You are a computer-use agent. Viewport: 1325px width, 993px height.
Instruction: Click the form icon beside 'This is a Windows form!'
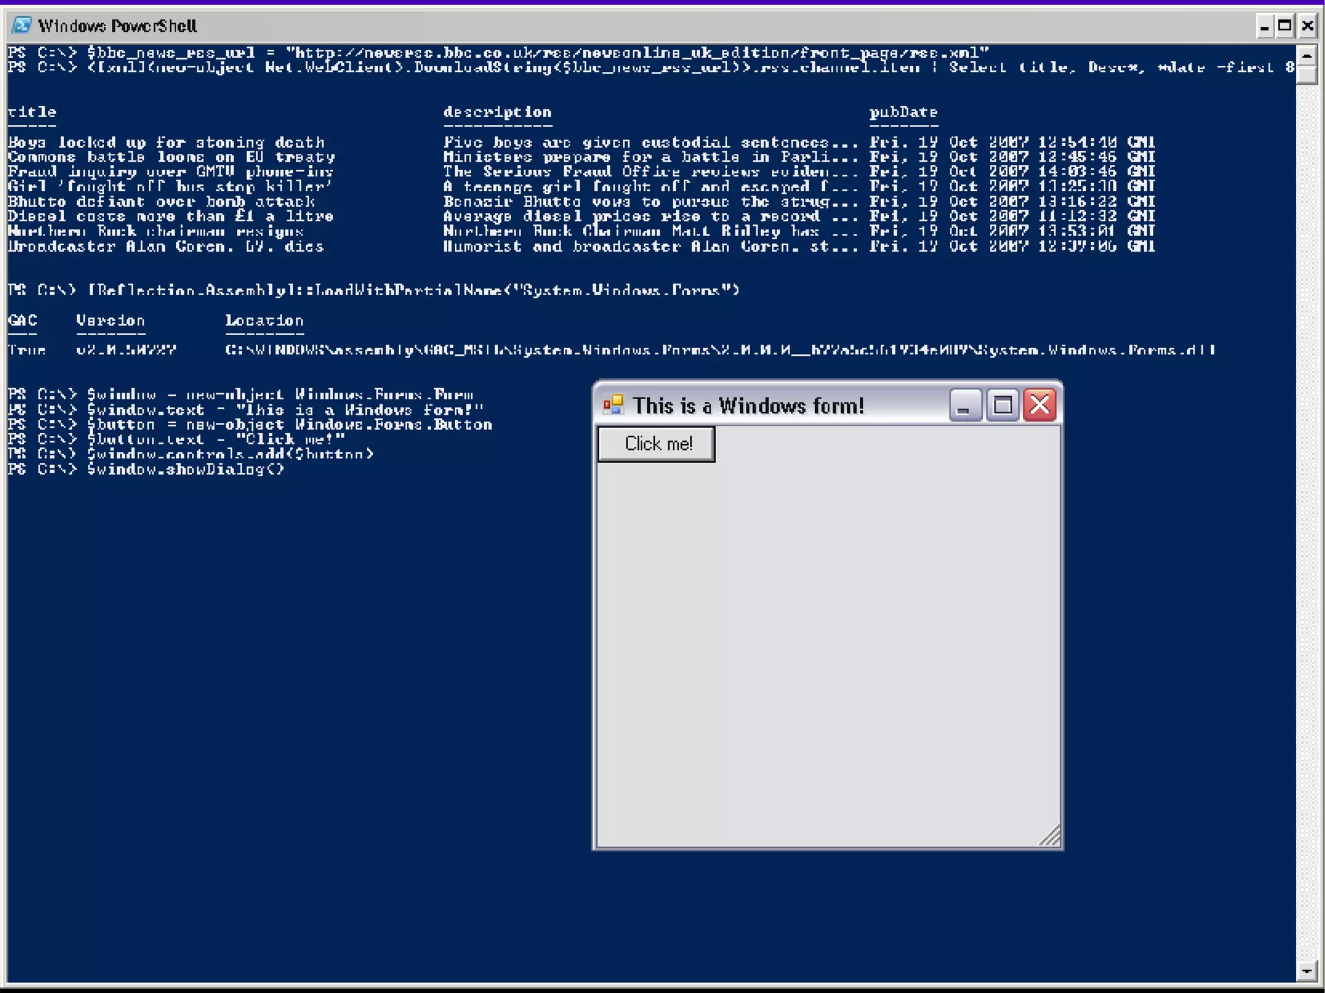click(613, 406)
